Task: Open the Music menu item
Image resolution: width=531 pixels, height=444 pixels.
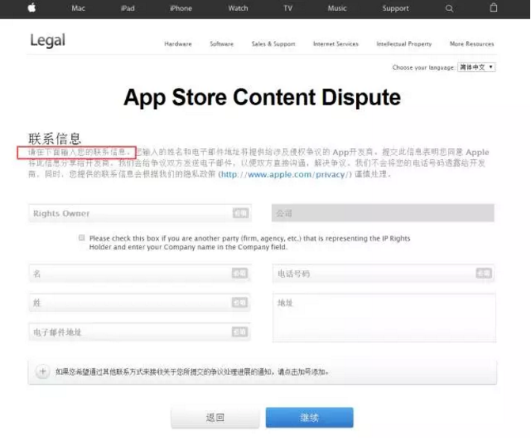Action: (x=337, y=8)
